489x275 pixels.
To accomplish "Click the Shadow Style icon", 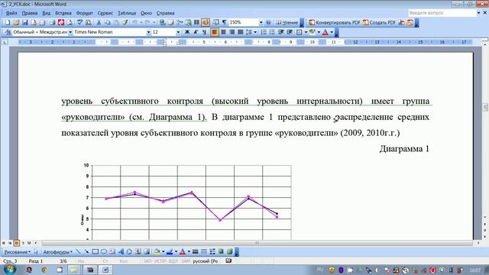I will coord(221,251).
